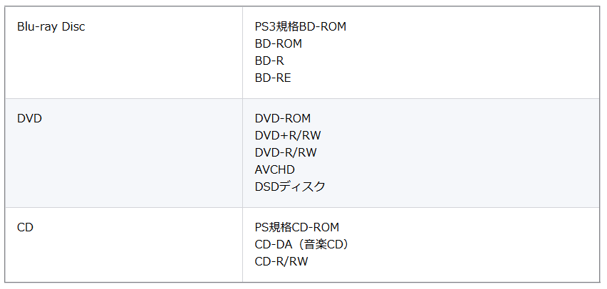607x289 pixels.
Task: Select the DVD-ROM entry
Action: [282, 118]
